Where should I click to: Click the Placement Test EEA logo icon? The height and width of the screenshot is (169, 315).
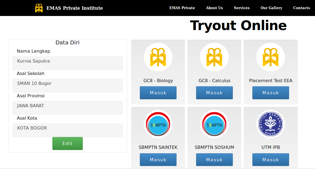[271, 57]
